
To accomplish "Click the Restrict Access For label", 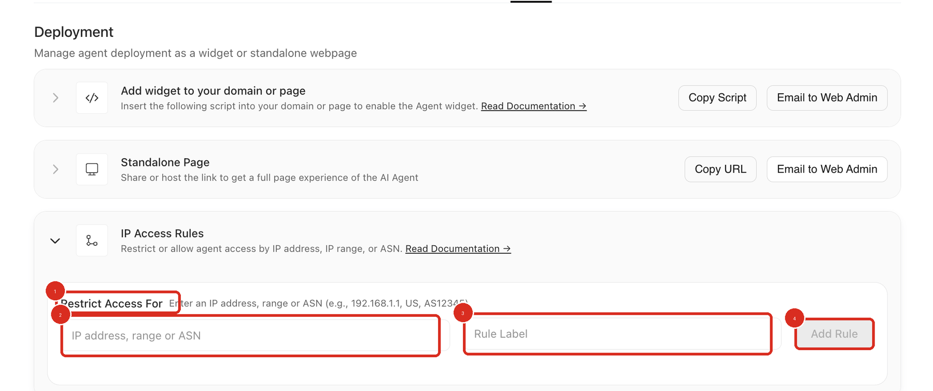I will [x=111, y=304].
